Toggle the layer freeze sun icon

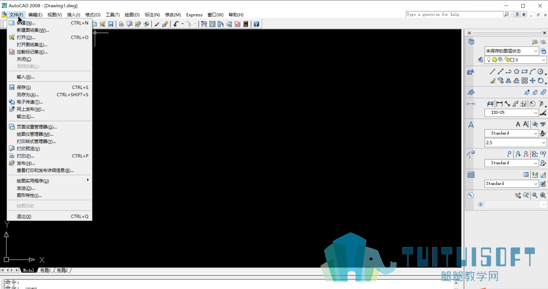point(495,60)
